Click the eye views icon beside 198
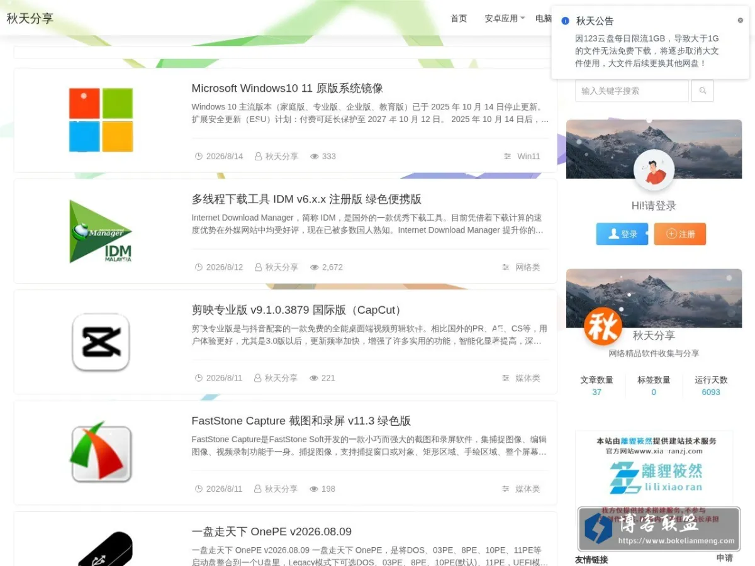755x566 pixels. (314, 489)
